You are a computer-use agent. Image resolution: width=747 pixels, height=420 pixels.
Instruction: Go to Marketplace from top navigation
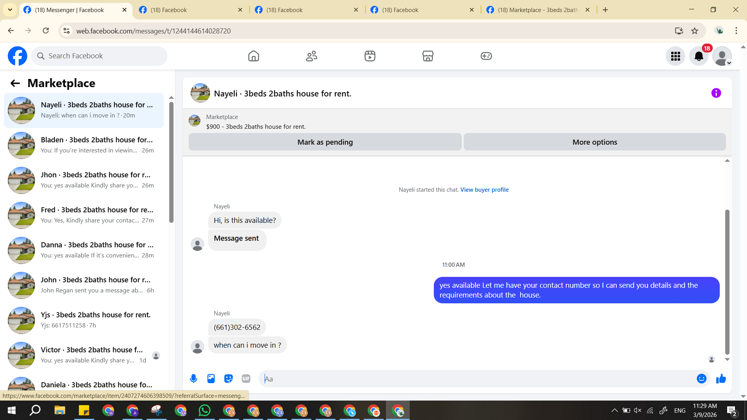[x=428, y=56]
